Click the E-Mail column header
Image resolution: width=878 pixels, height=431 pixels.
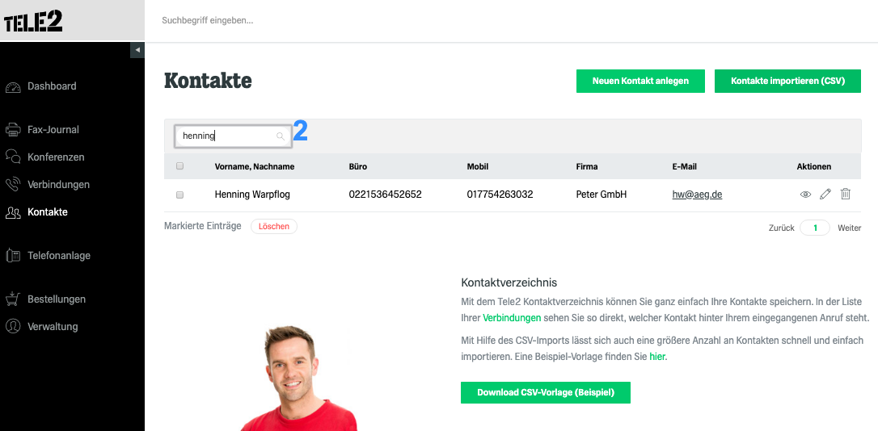point(684,166)
